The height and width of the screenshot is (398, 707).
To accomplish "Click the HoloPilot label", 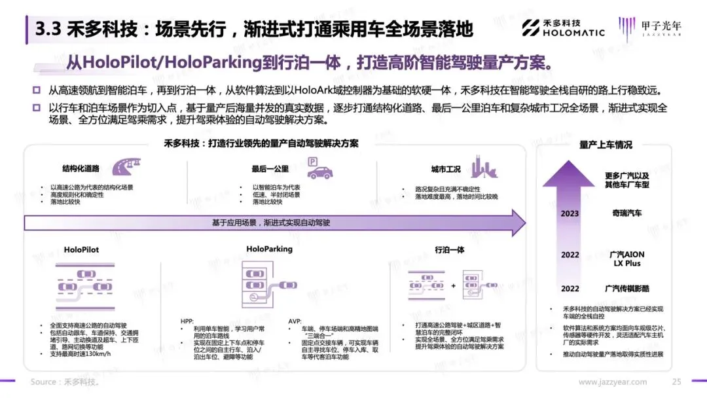I will 81,249.
